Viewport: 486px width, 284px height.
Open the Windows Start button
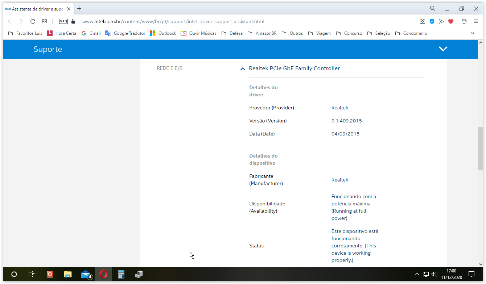tap(14, 274)
